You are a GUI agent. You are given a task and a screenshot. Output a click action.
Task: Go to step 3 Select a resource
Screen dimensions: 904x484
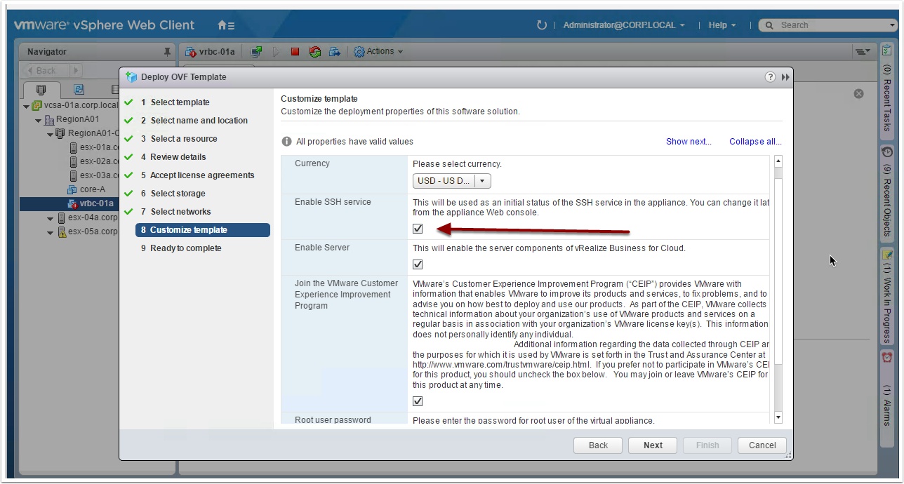tap(179, 139)
